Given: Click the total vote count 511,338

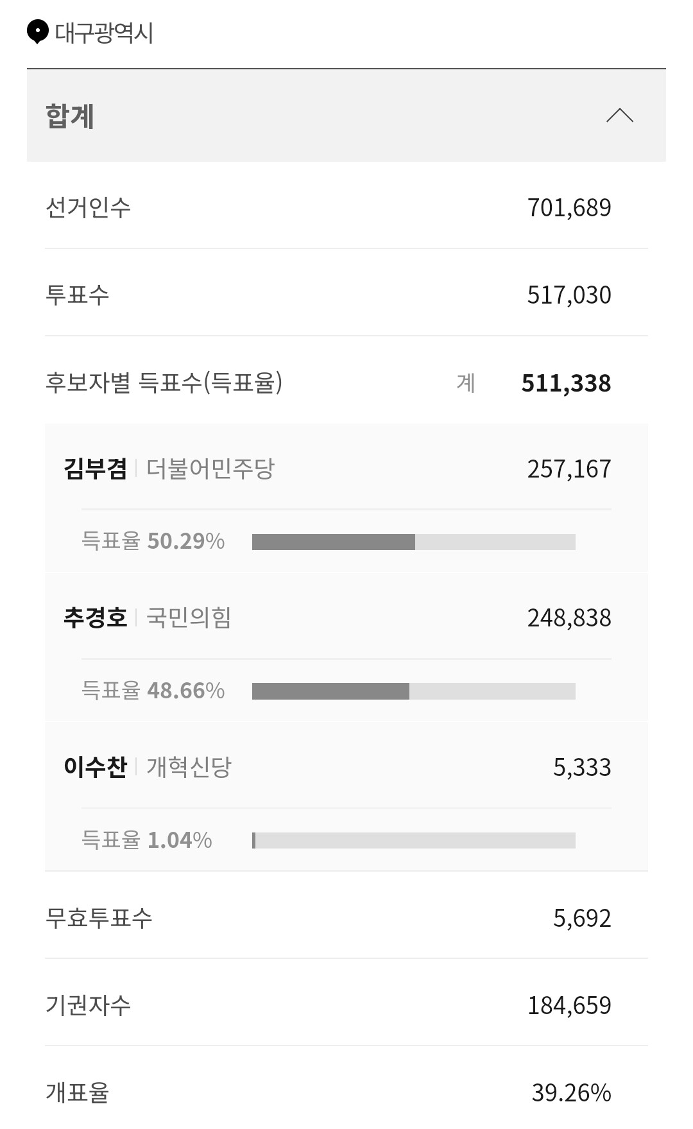Looking at the screenshot, I should [566, 383].
